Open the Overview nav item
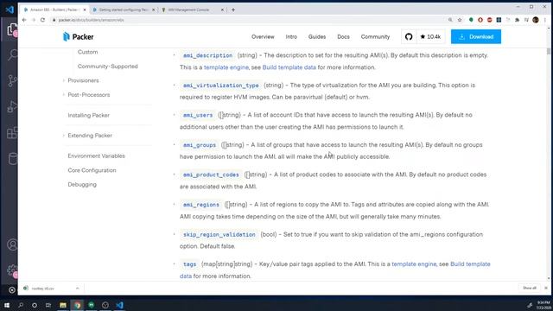The height and width of the screenshot is (311, 553). 263,36
